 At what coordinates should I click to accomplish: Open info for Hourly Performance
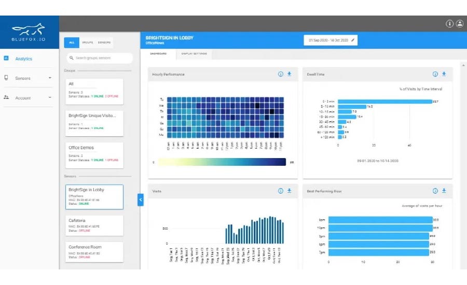click(281, 74)
